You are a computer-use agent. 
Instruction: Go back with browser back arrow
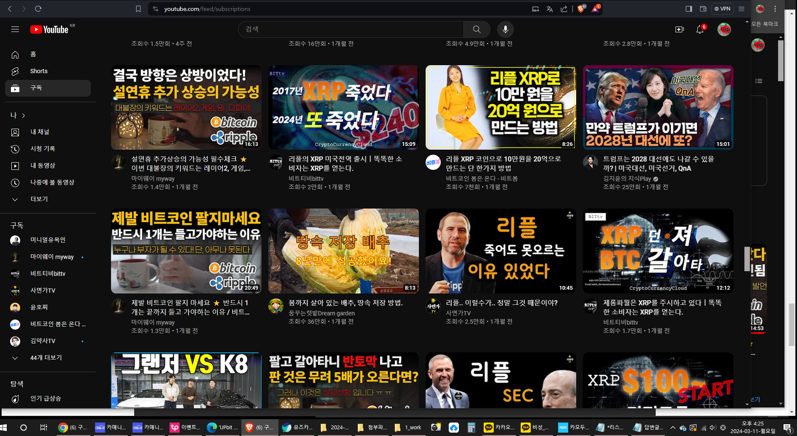[x=10, y=8]
